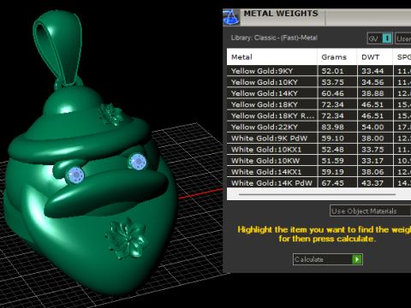This screenshot has height=308, width=411.
Task: Select the White Gold:14KX1 row
Action: click(319, 172)
